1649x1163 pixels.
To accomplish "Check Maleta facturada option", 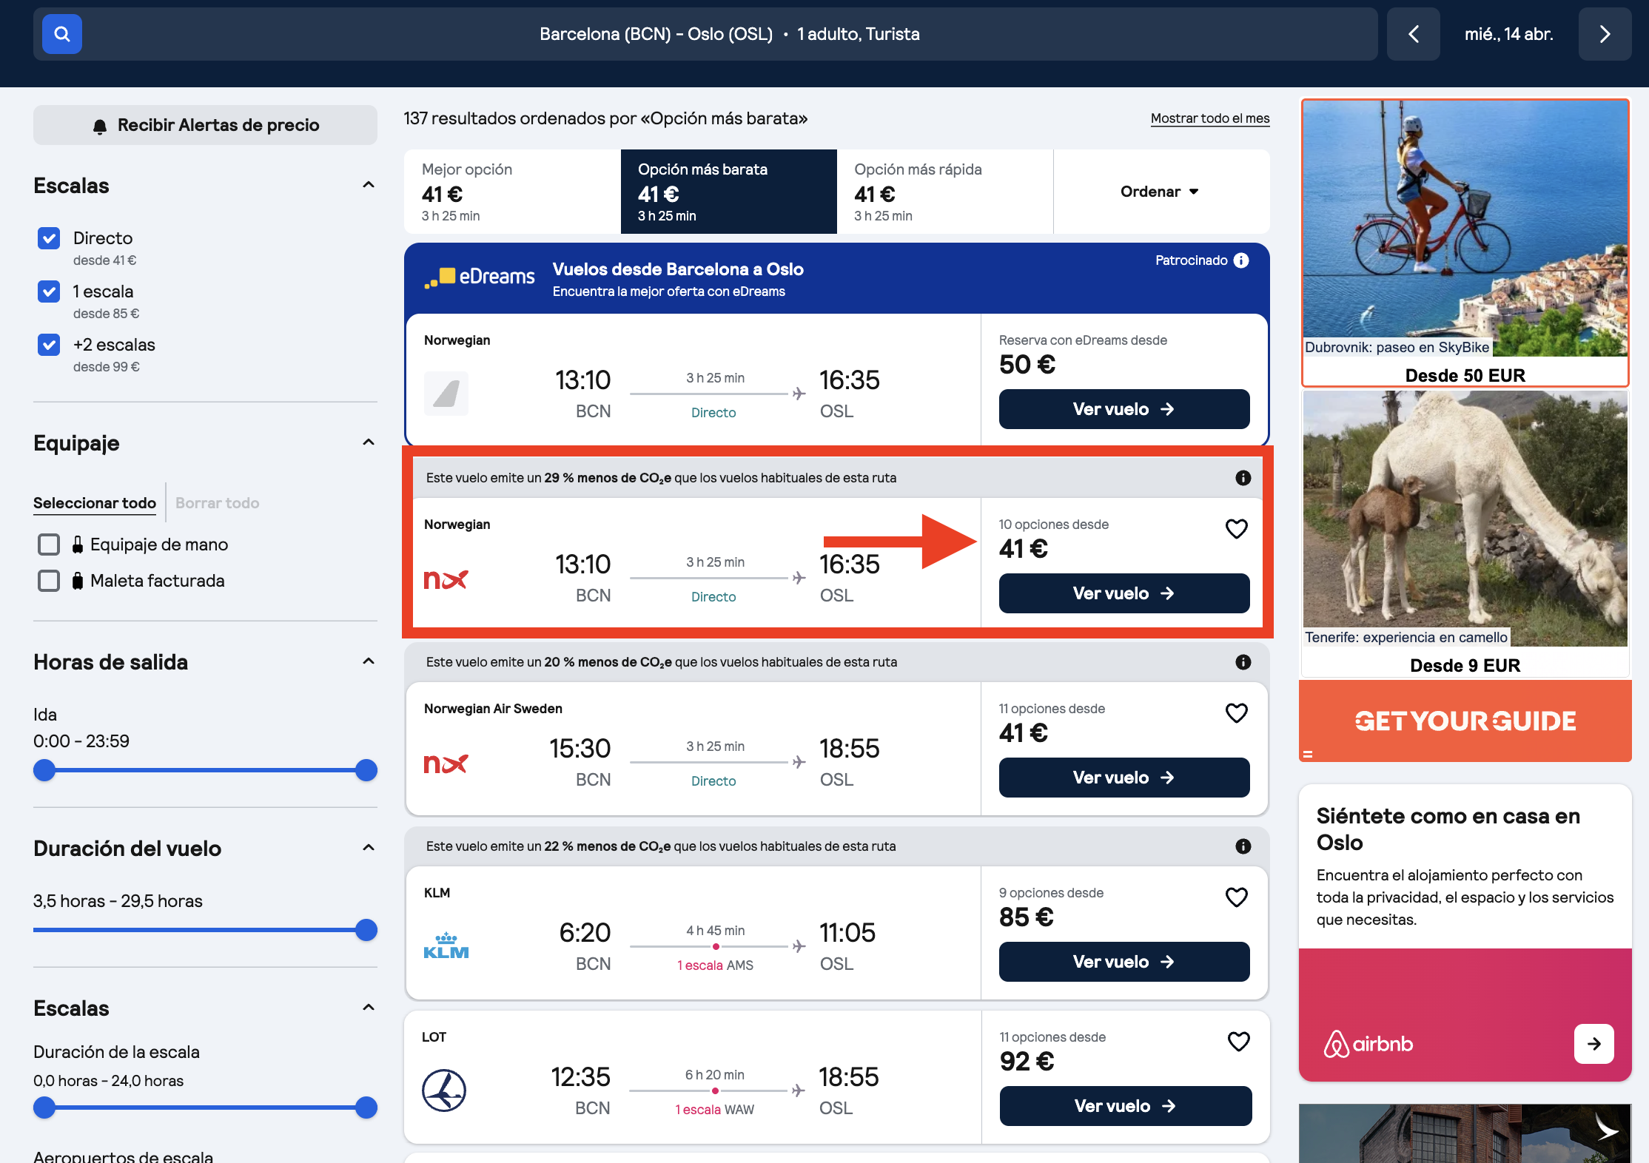I will [49, 581].
